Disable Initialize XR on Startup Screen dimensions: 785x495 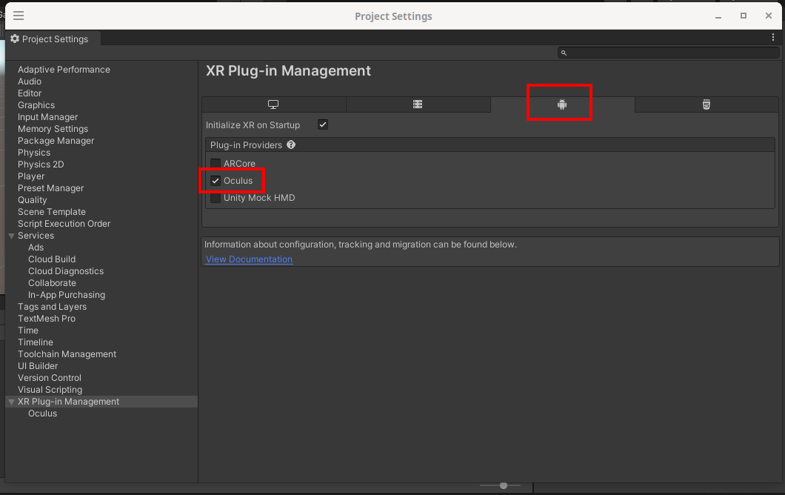[323, 125]
